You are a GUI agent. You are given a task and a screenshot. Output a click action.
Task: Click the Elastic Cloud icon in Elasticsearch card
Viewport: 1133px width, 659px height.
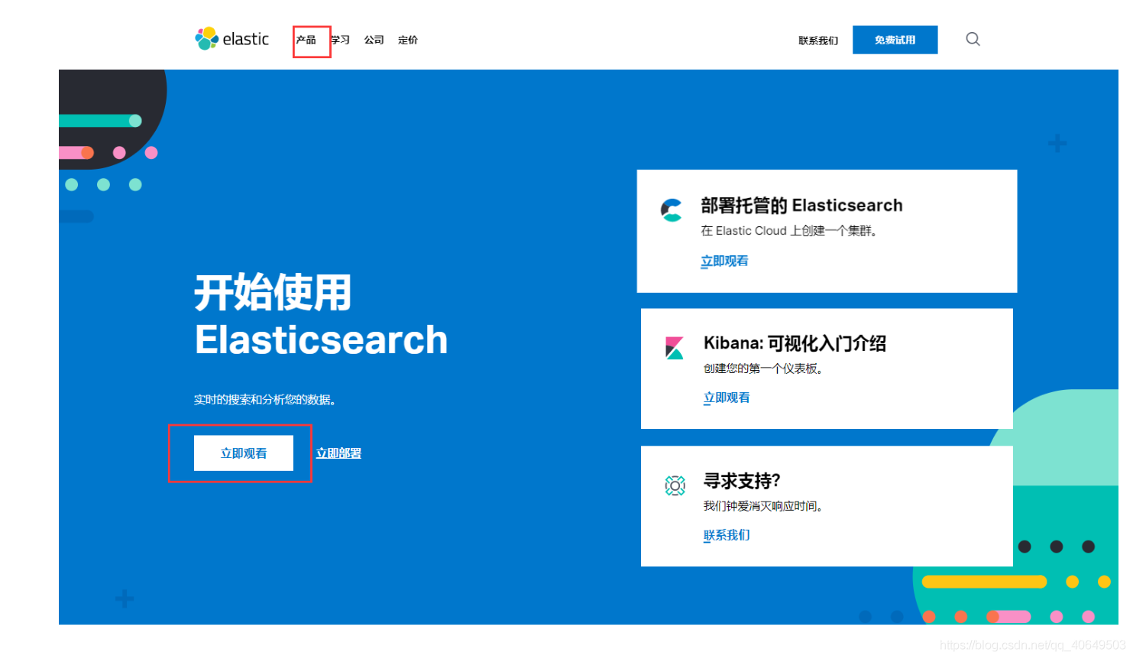pyautogui.click(x=672, y=209)
